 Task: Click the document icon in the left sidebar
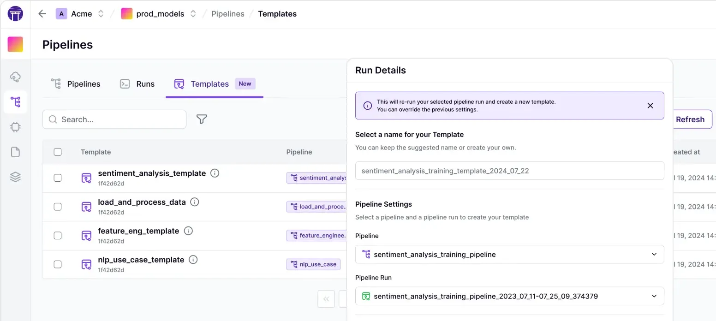(x=15, y=152)
